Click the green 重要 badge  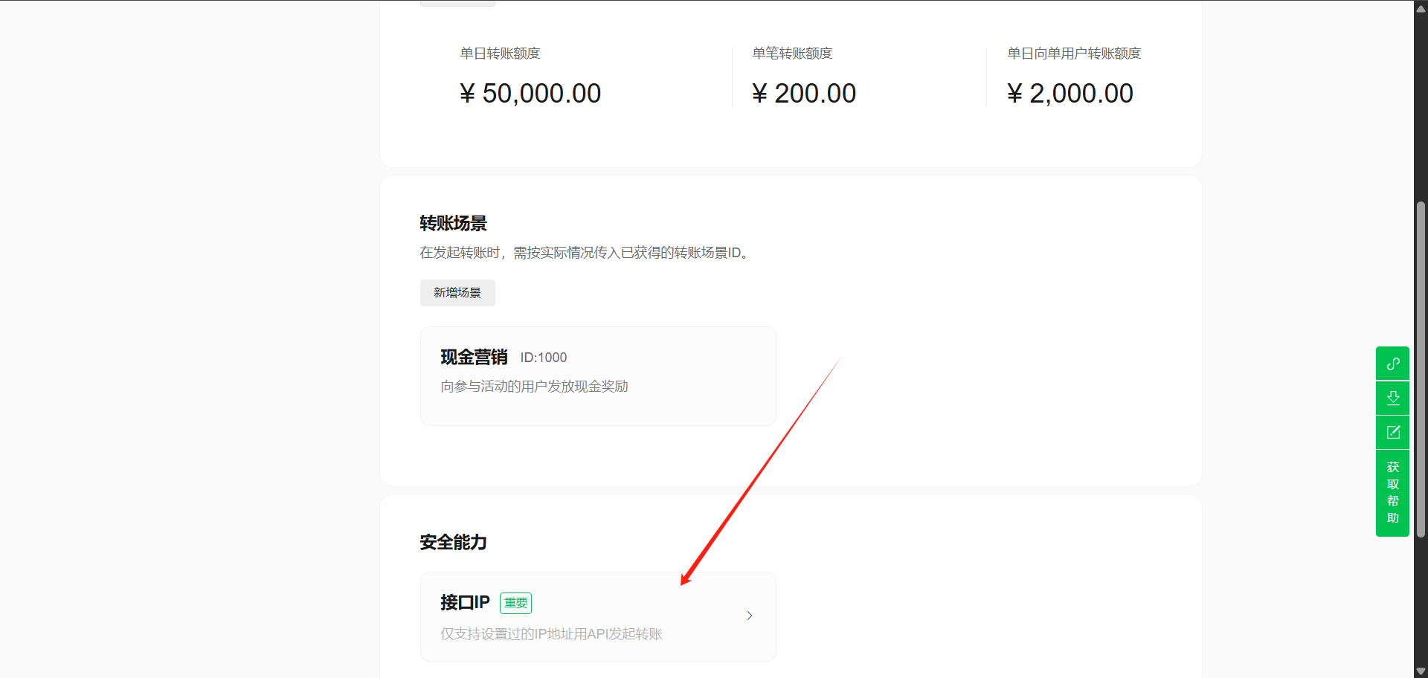(515, 603)
